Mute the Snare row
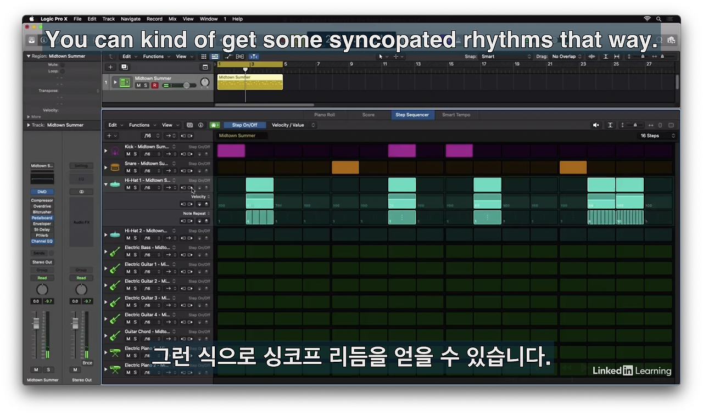This screenshot has width=703, height=415. (129, 171)
